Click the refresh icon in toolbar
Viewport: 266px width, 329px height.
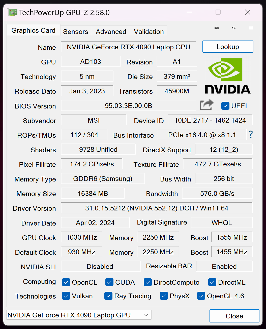(234, 28)
